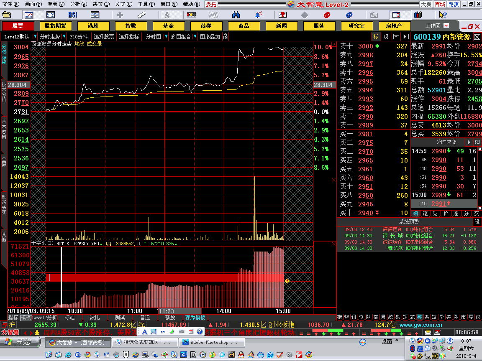
Task: Switch to the 价 tab under the order book
Action: (446, 214)
